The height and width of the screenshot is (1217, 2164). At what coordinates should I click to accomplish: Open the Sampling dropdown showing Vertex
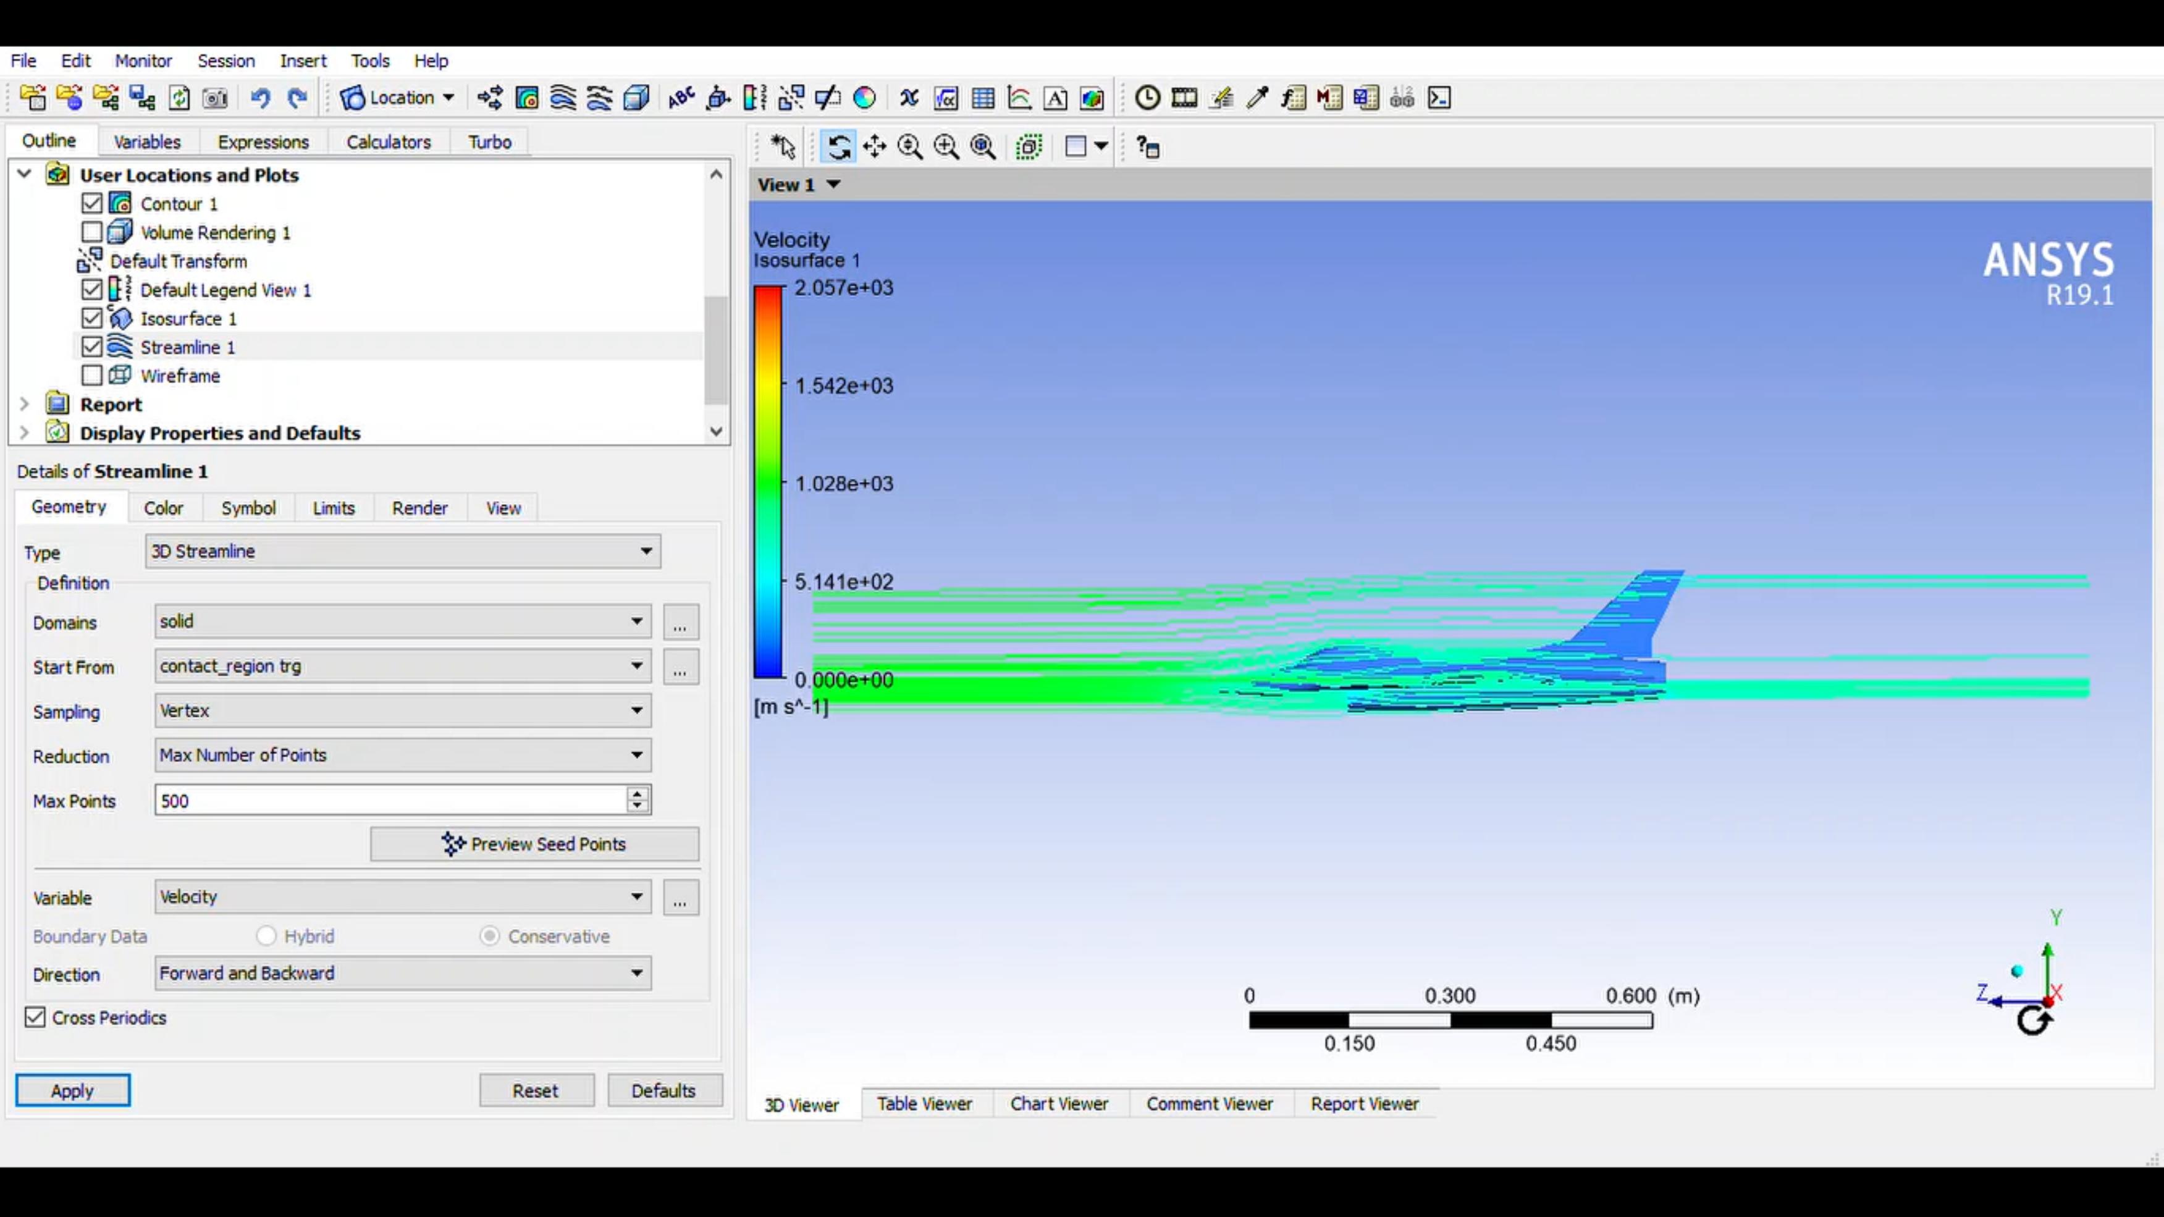tap(402, 710)
